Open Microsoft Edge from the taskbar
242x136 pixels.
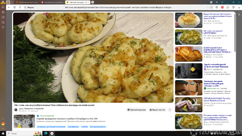tap(46, 134)
